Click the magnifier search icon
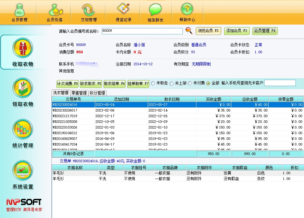The height and width of the screenshot is (218, 304). tap(189, 31)
